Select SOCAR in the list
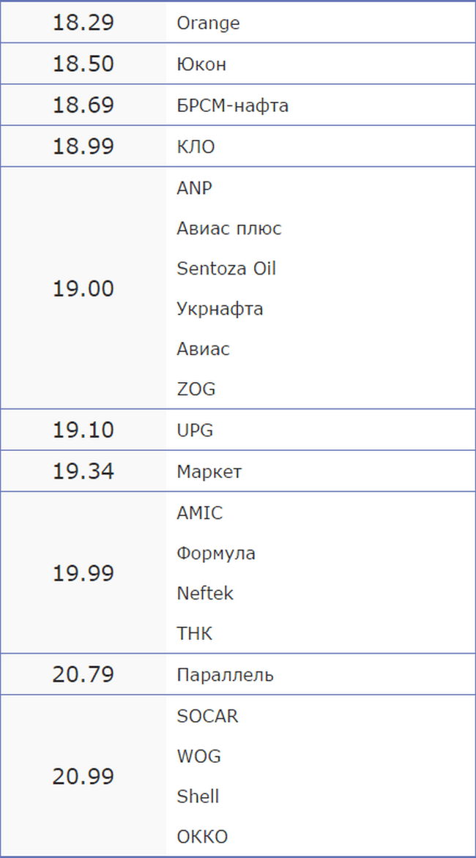The image size is (476, 858). (207, 716)
